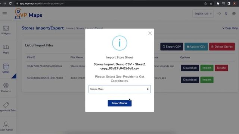
Task: Open the English (US) language dropdown
Action: 203,14
